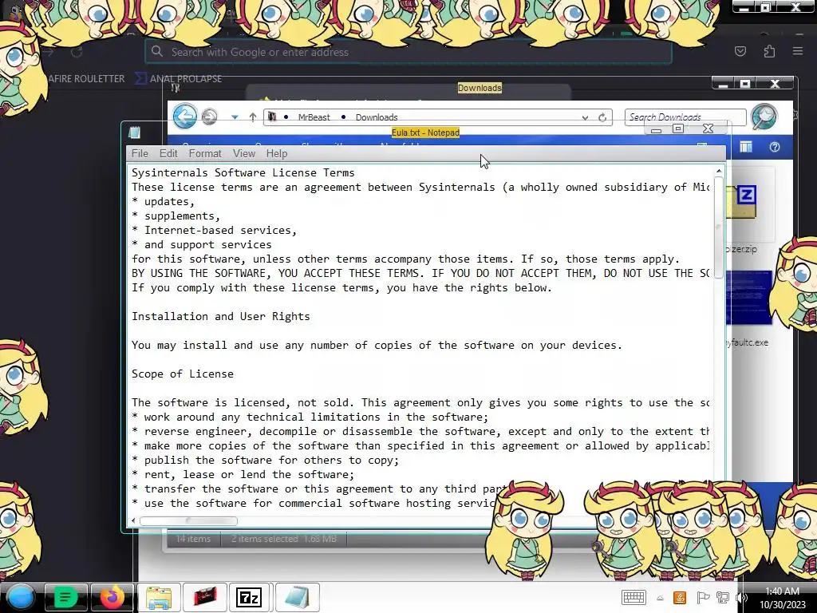The image size is (817, 613).
Task: Open the ANAL PROLAPSE bookmark in Firefox
Action: point(179,79)
